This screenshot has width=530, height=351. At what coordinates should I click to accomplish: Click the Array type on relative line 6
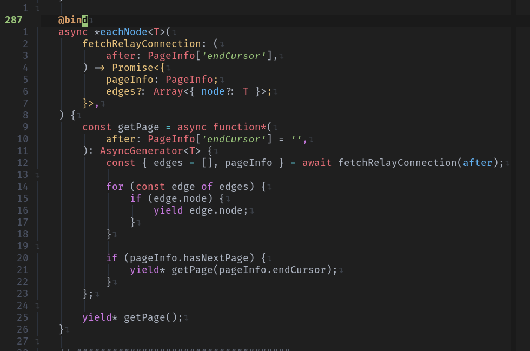168,91
